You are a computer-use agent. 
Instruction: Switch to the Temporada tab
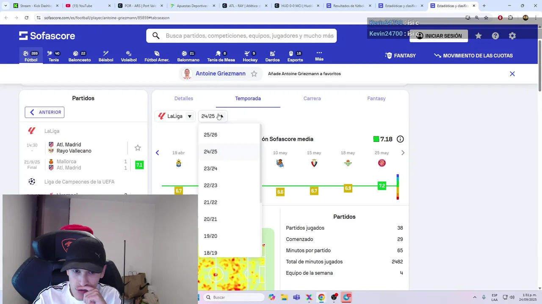248,98
